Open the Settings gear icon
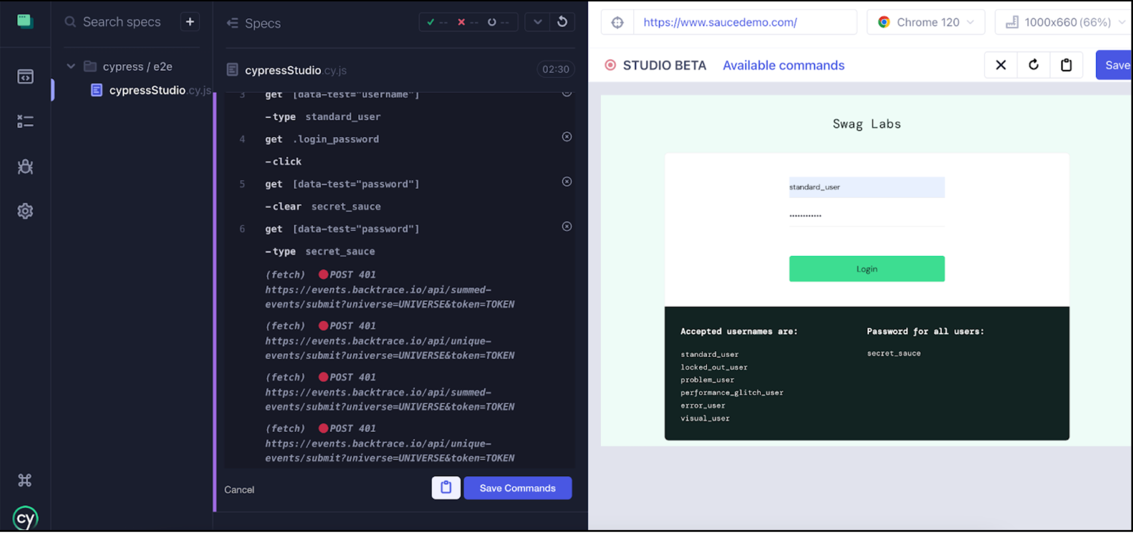1133x535 pixels. click(x=25, y=211)
